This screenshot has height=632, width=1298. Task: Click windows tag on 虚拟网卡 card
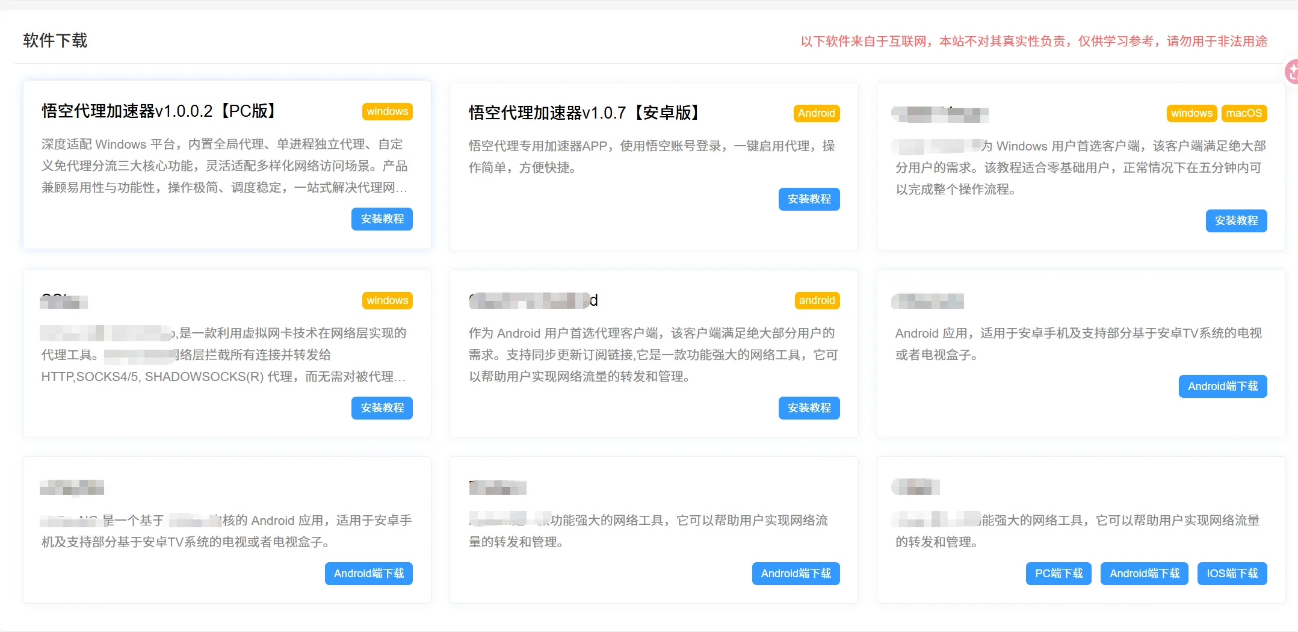tap(388, 300)
